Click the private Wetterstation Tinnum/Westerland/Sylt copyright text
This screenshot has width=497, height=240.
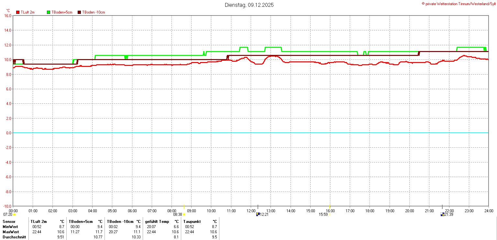(459, 4)
